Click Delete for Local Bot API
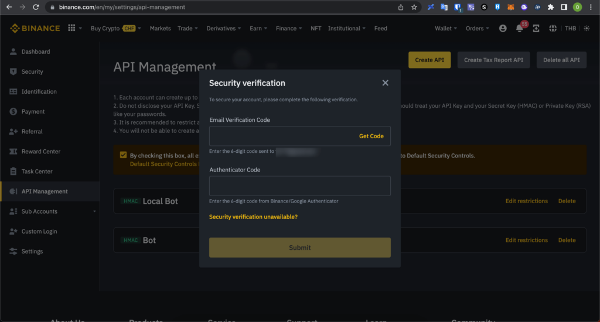Screen dimensions: 600x322 tap(567, 201)
